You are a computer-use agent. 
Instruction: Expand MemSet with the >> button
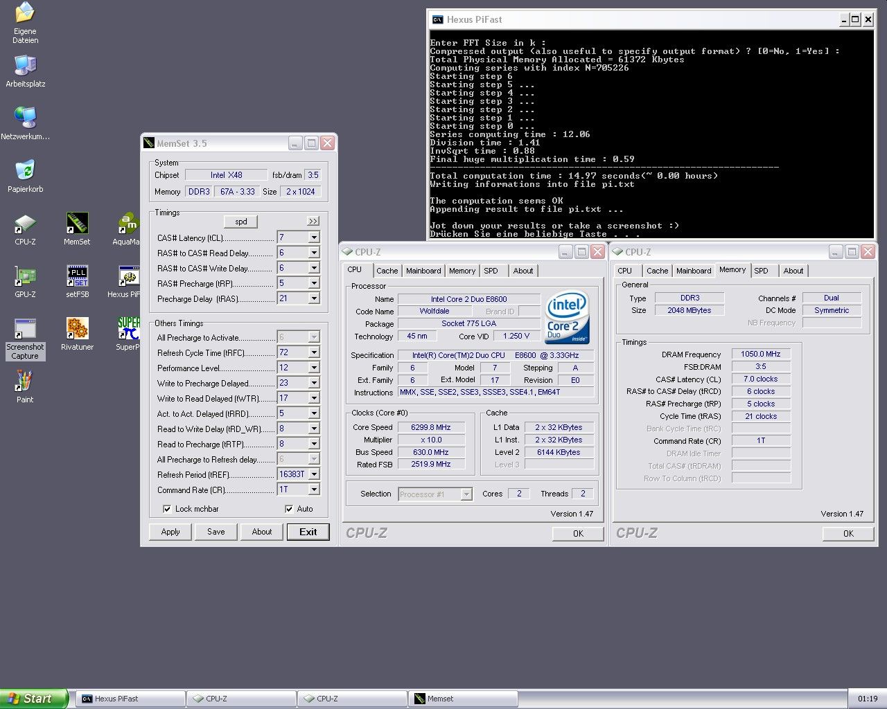click(313, 221)
